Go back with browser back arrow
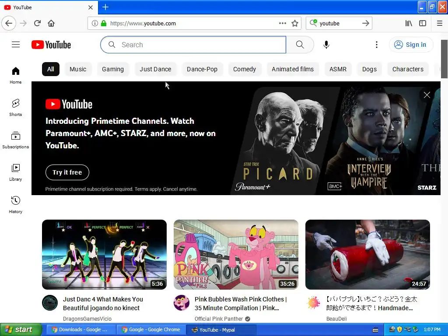This screenshot has height=336, width=448. coord(9,23)
